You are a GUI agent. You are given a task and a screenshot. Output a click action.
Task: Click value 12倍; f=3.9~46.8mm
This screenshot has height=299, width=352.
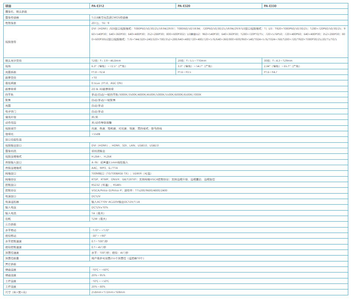pyautogui.click(x=106, y=61)
